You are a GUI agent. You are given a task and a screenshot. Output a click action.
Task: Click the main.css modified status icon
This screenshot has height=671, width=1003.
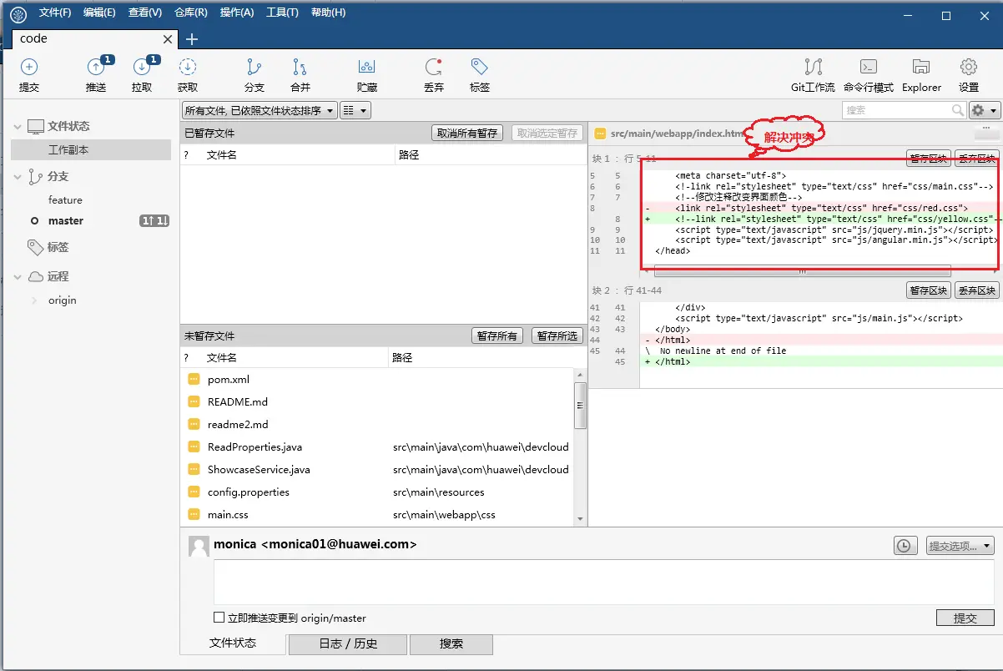(194, 515)
